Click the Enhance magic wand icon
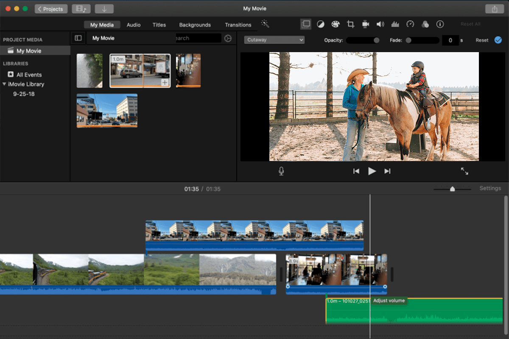509x339 pixels. point(265,24)
